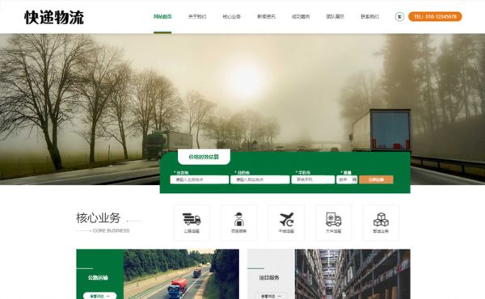Click the small round icon beside phone number

click(399, 16)
